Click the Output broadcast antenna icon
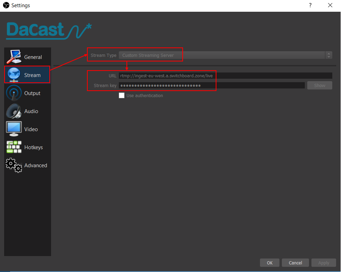 (14, 93)
